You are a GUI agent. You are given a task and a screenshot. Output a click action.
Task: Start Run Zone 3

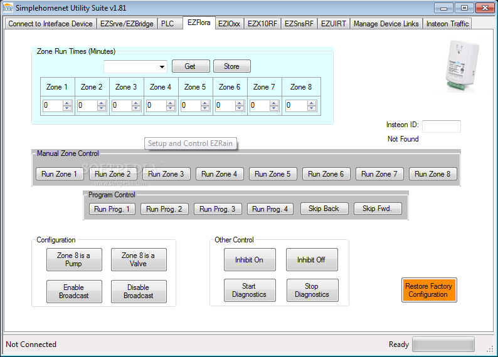tap(166, 174)
